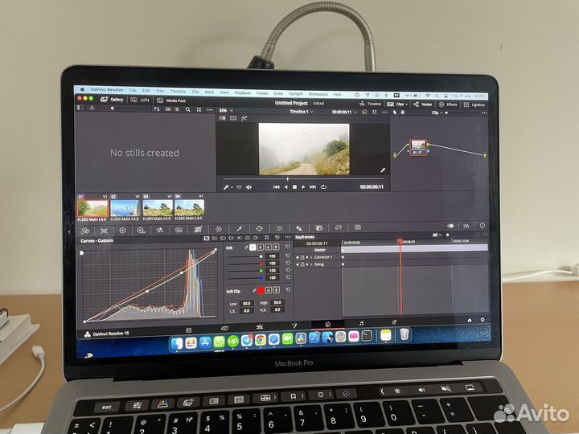The width and height of the screenshot is (579, 434).
Task: Open the Lightbox view
Action: point(474,104)
